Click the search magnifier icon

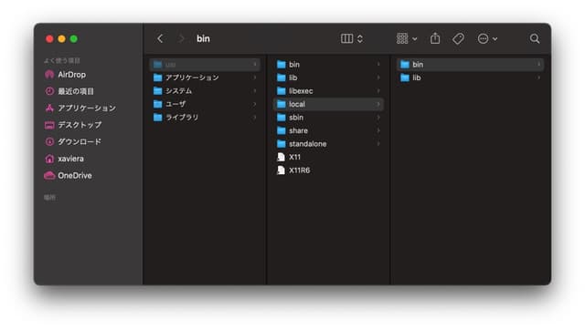pos(534,38)
